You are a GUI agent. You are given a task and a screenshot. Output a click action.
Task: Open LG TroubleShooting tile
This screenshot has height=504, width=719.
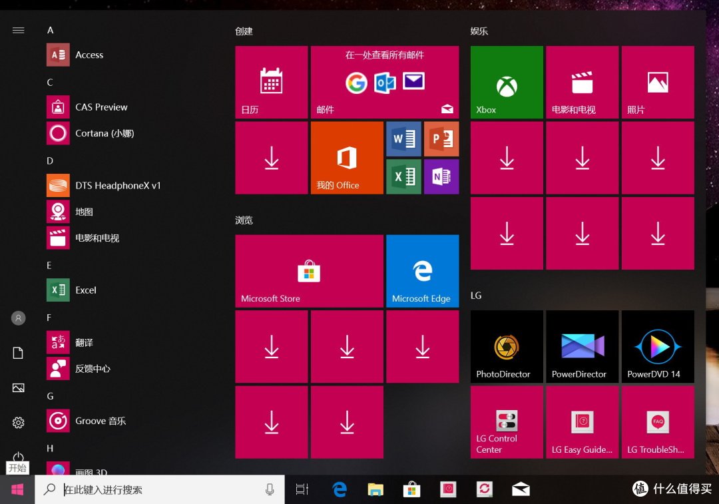click(x=658, y=422)
